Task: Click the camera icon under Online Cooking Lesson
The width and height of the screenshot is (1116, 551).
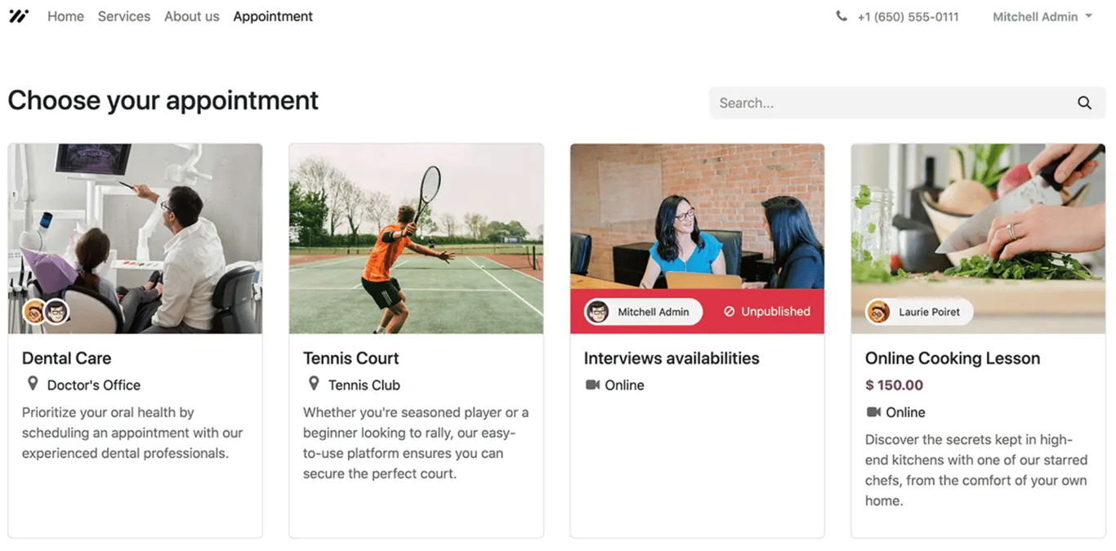Action: click(x=873, y=412)
